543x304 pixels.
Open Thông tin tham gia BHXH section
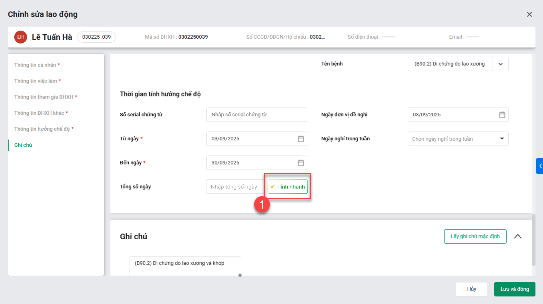[45, 97]
